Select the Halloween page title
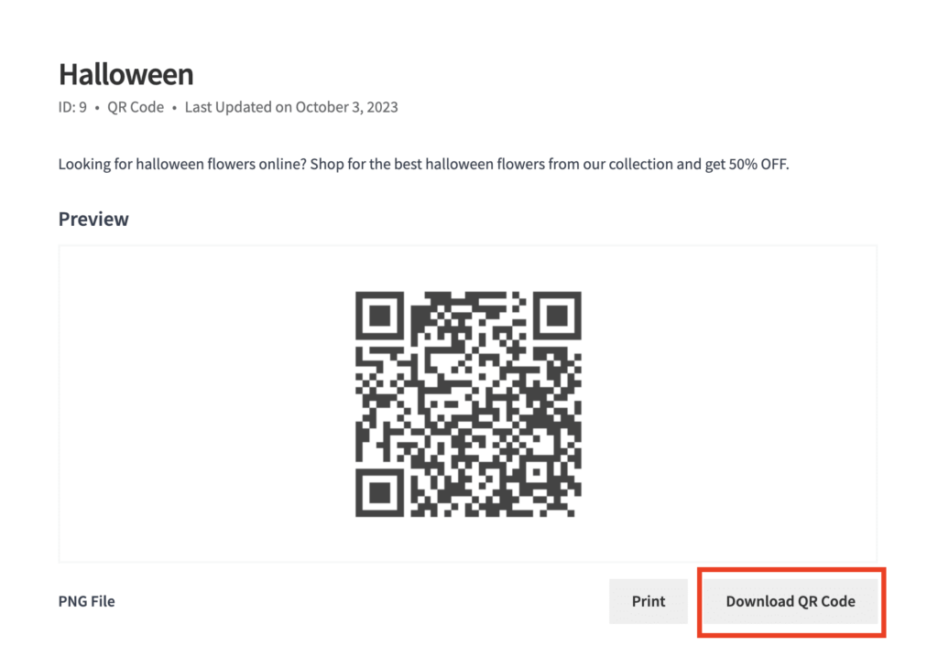 point(125,74)
